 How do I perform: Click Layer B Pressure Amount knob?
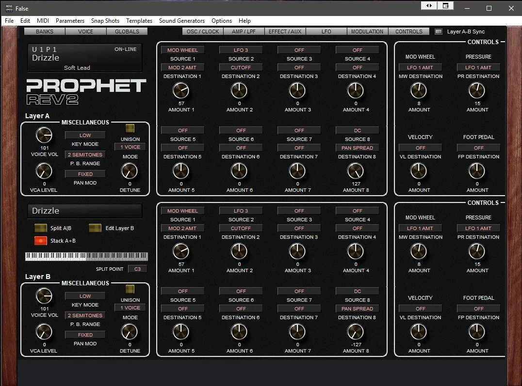tap(477, 251)
